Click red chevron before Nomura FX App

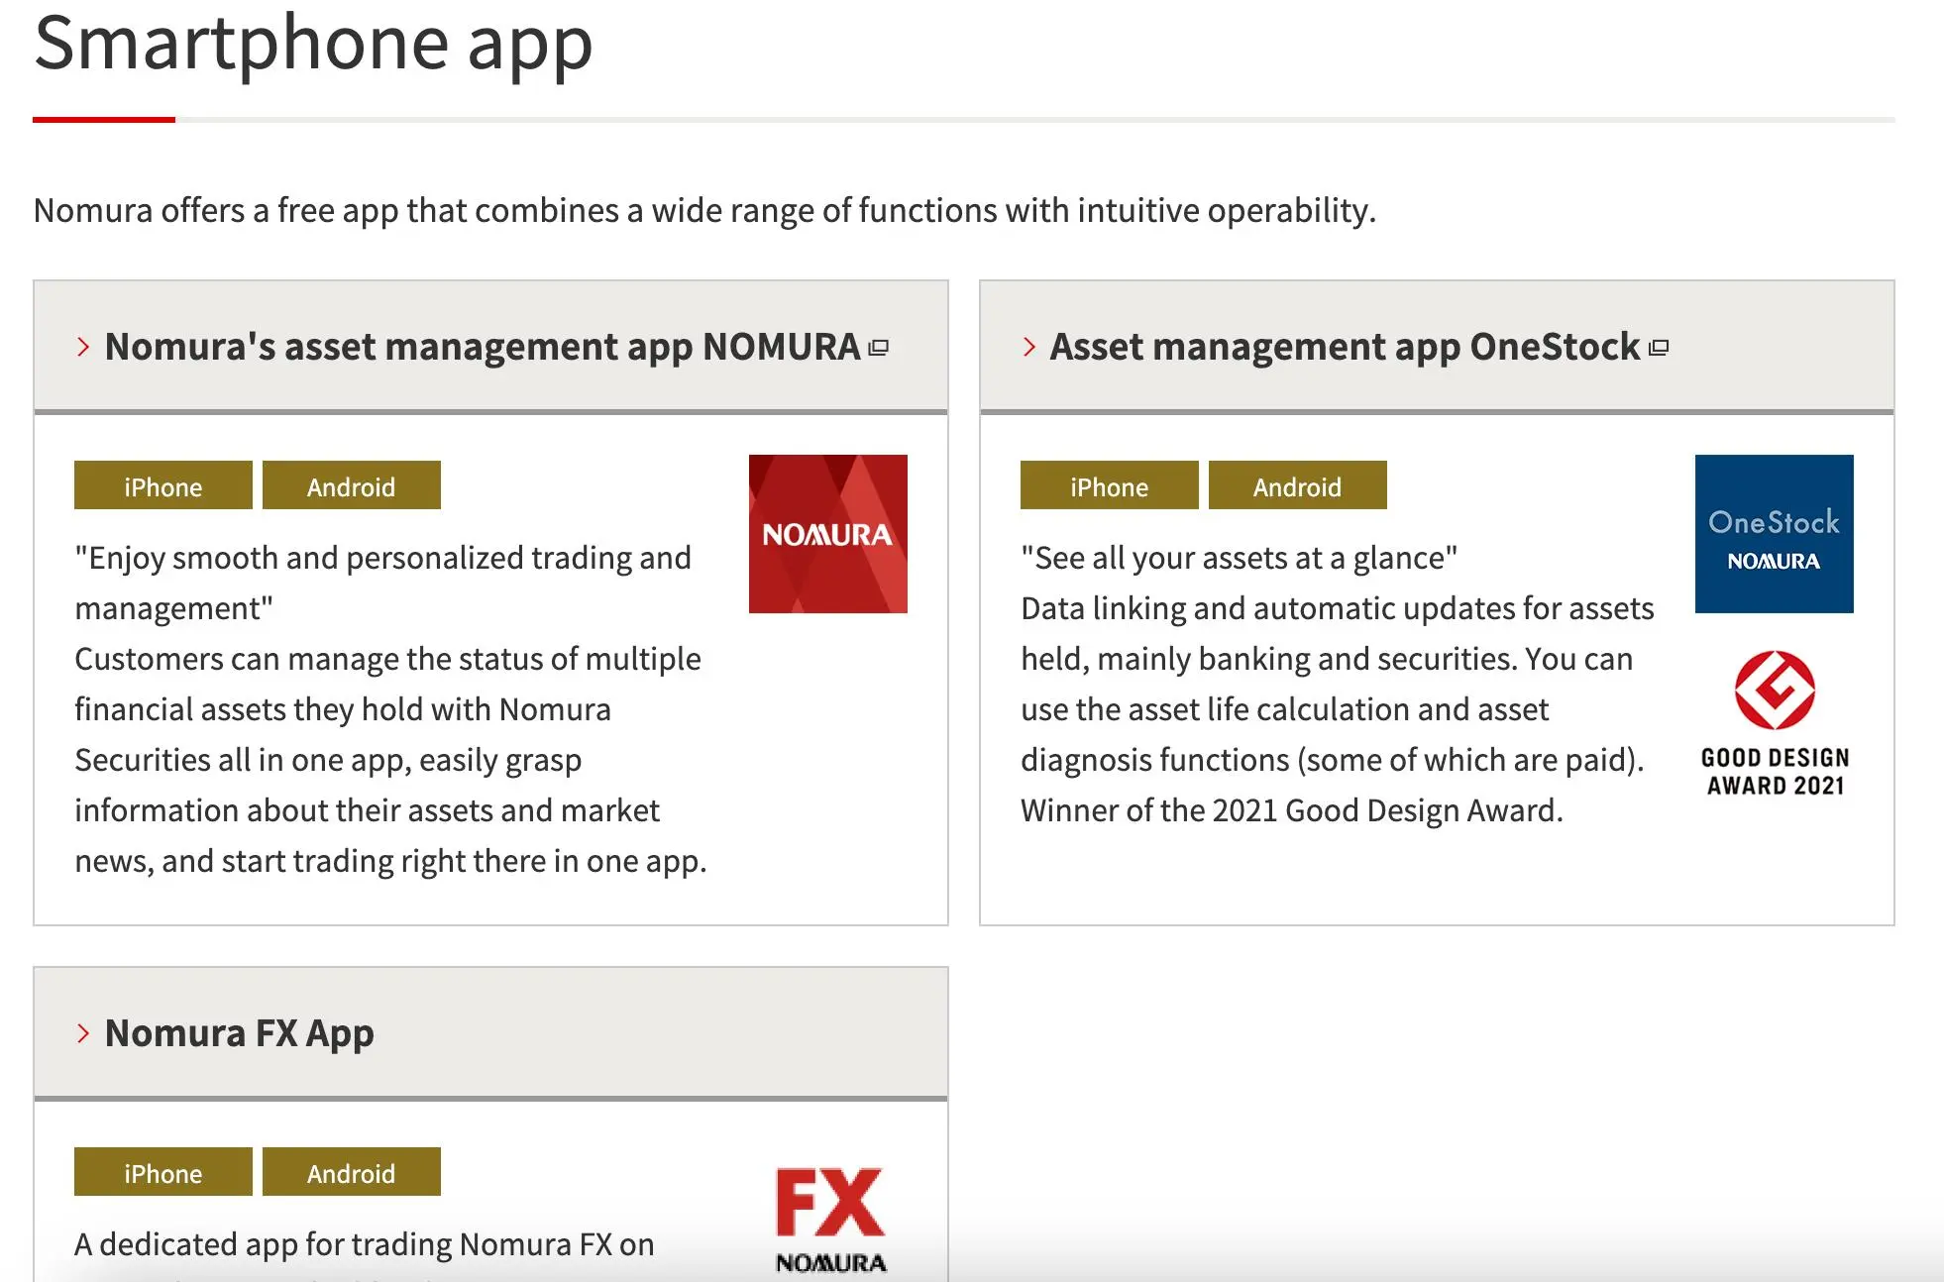pos(83,1033)
